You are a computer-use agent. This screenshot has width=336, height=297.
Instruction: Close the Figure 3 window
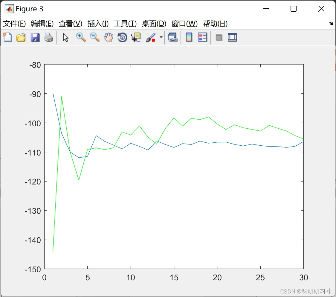[x=321, y=9]
